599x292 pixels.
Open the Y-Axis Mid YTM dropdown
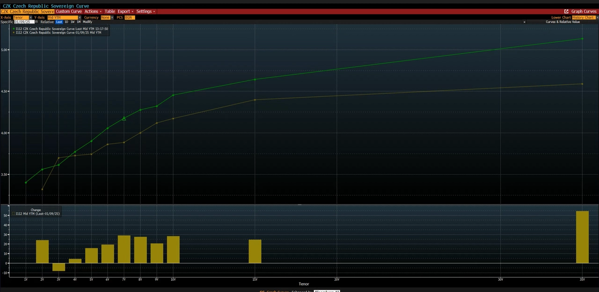pos(80,17)
